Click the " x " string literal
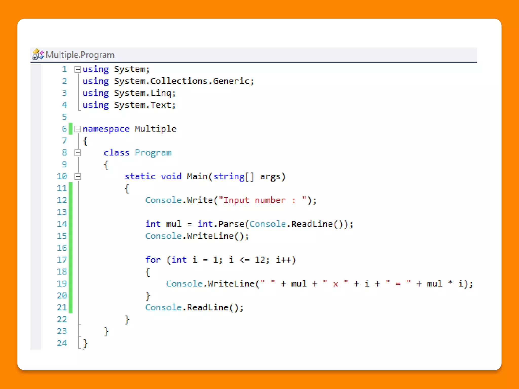The image size is (519, 389). point(336,283)
